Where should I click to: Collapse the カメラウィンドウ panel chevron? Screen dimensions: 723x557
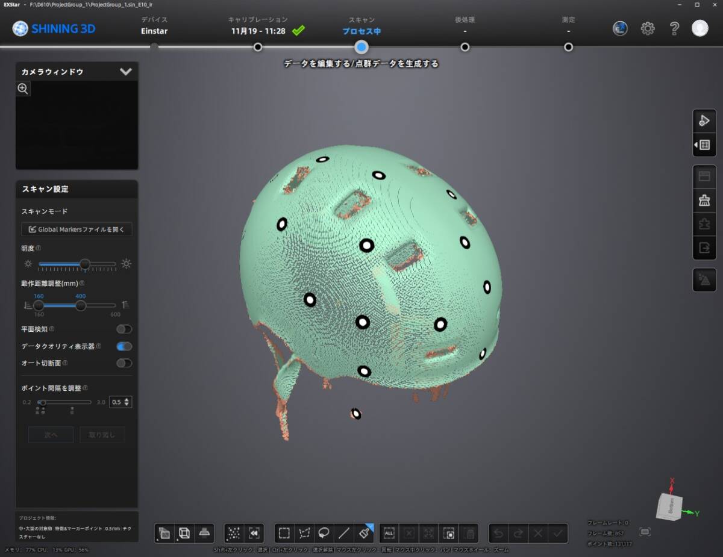click(125, 72)
